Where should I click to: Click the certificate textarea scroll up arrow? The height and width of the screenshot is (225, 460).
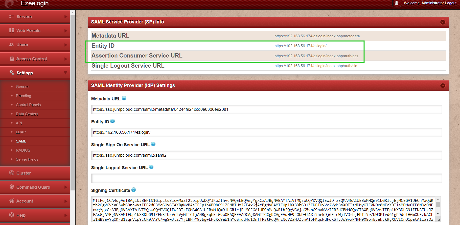(x=438, y=199)
